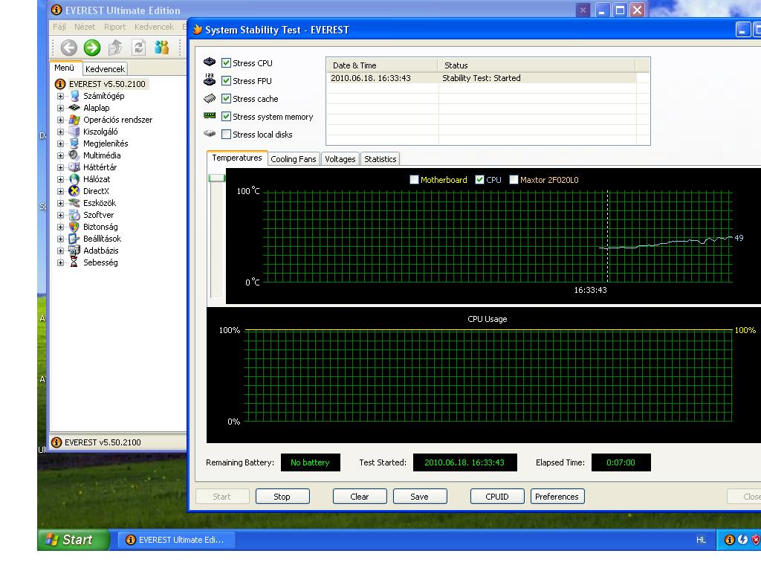Open the Nézet menu
761x571 pixels.
click(85, 27)
